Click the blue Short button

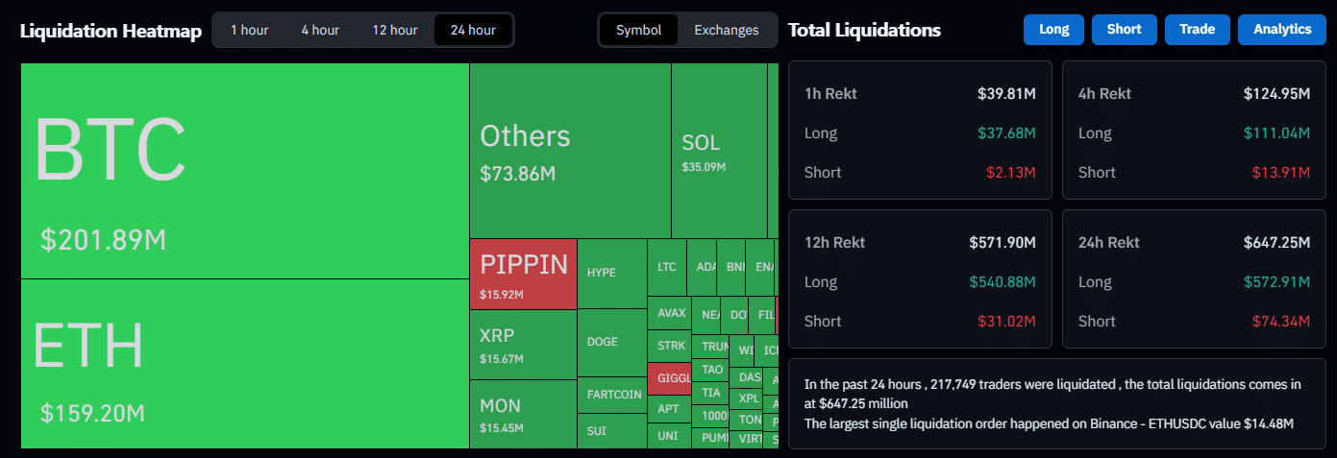1124,30
